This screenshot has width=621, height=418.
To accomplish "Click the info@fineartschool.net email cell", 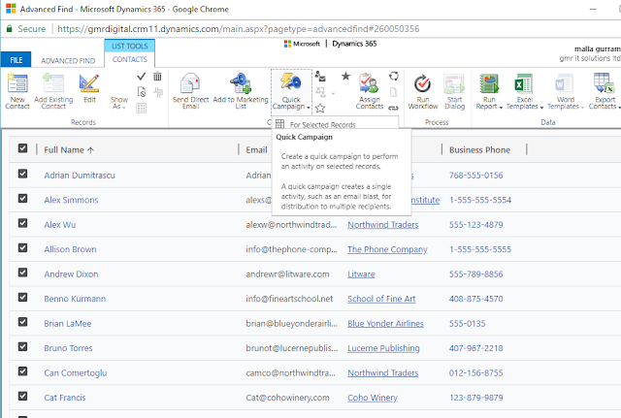I will click(289, 299).
